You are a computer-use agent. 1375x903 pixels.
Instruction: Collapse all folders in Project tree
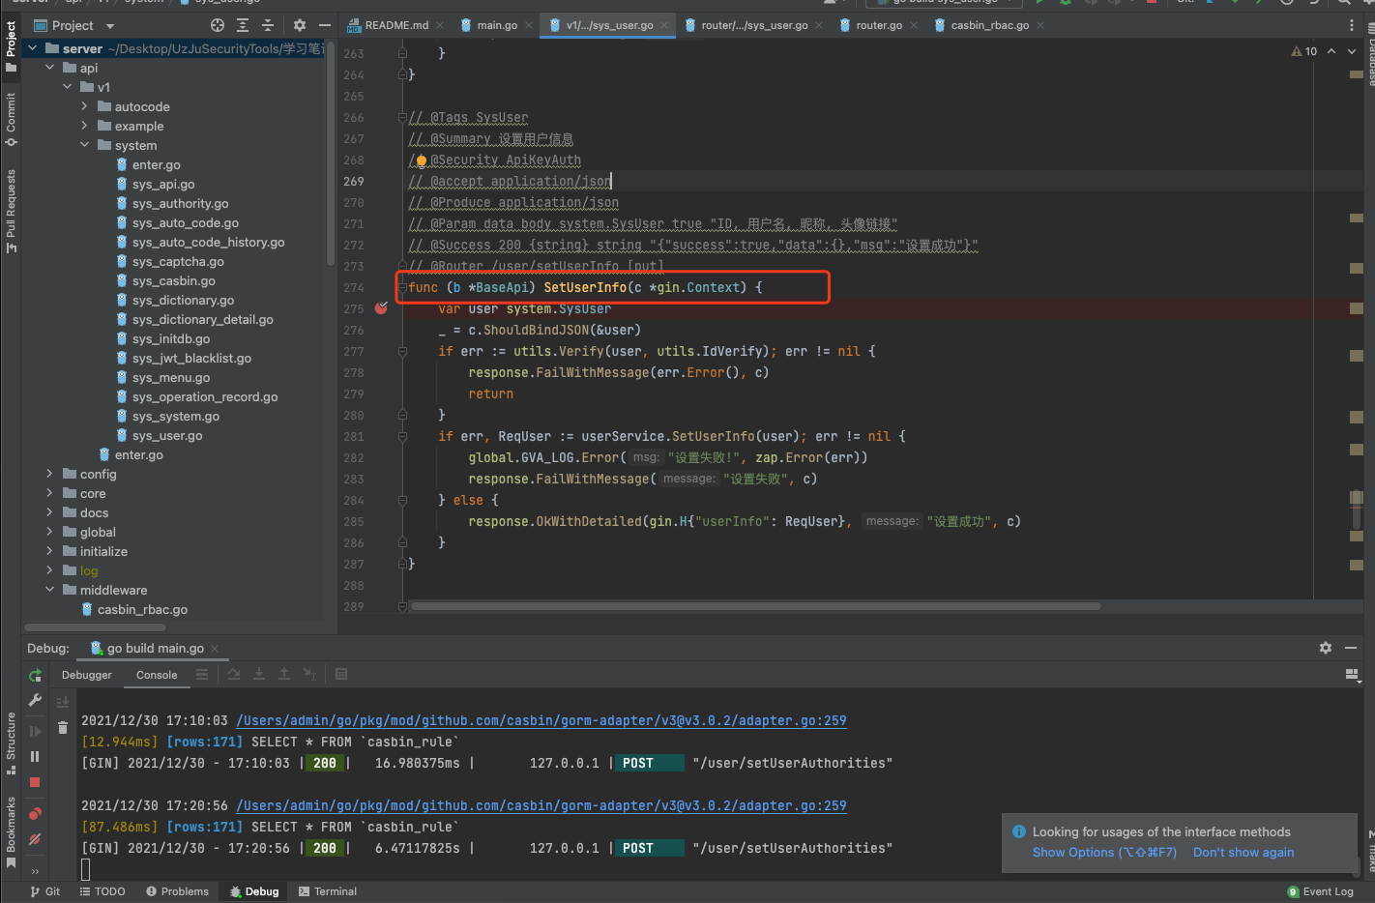(x=268, y=25)
